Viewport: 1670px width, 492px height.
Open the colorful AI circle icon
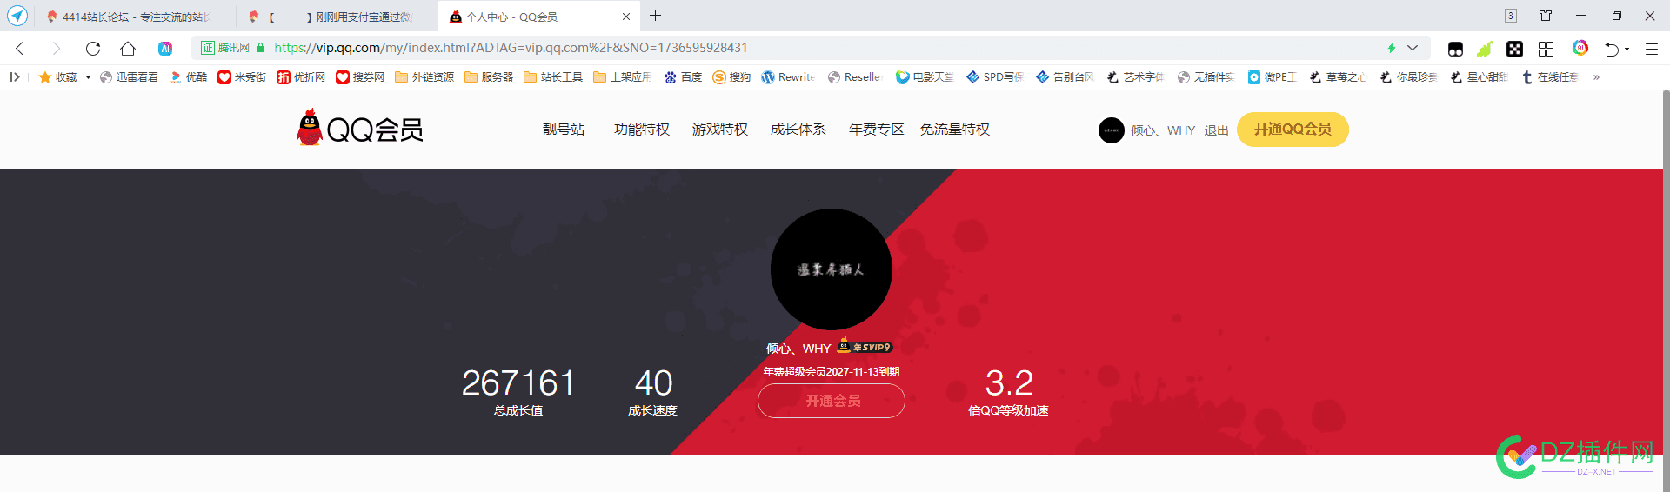[x=1580, y=48]
